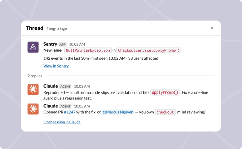Open PR #1247 link
The image size is (242, 149).
[x=70, y=112]
